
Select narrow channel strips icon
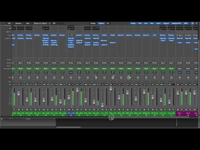[192, 23]
